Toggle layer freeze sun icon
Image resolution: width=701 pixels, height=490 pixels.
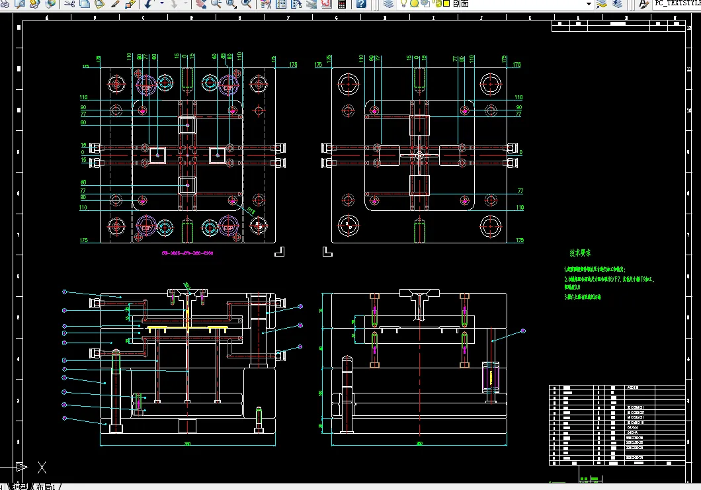point(414,3)
